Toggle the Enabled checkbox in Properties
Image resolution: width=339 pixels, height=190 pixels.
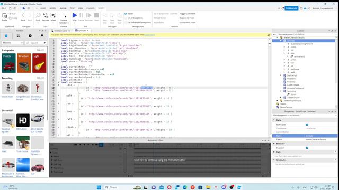[x=307, y=148]
